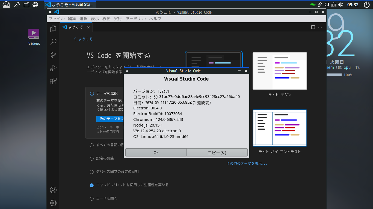Click the power button in top panel

pos(367,5)
